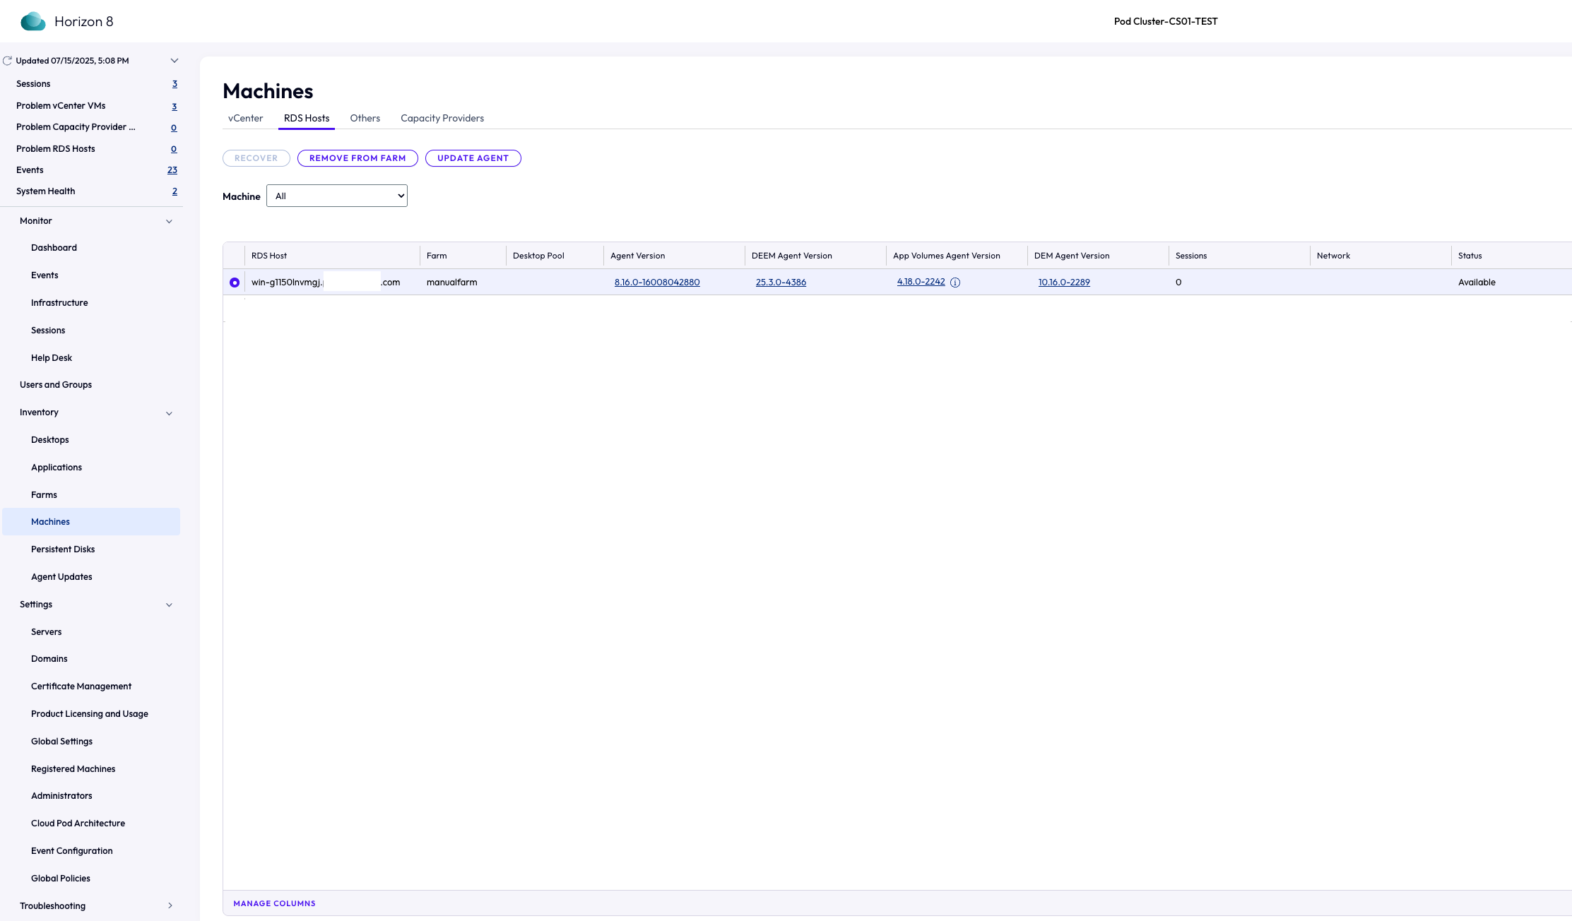Open Dashboard under Monitor
1572x921 pixels.
(x=54, y=247)
